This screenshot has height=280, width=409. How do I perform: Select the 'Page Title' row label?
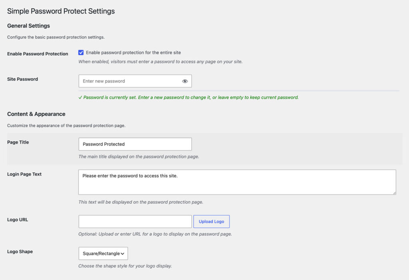coord(18,142)
